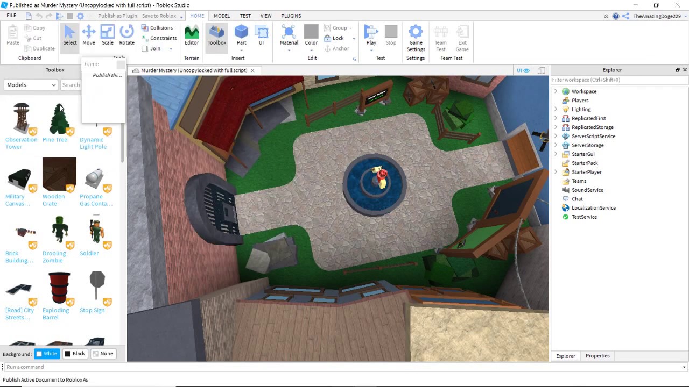Select the Soldier model
The width and height of the screenshot is (689, 387).
pyautogui.click(x=96, y=235)
